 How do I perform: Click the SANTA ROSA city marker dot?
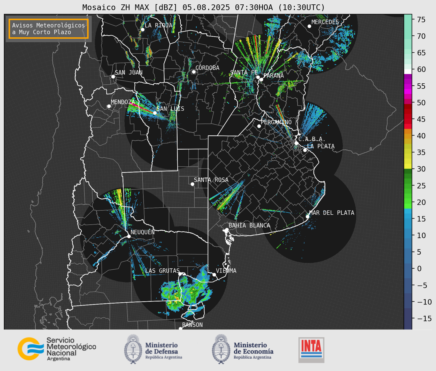[192, 184]
